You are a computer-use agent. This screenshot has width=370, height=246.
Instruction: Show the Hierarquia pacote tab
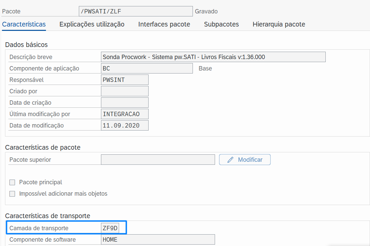279,24
